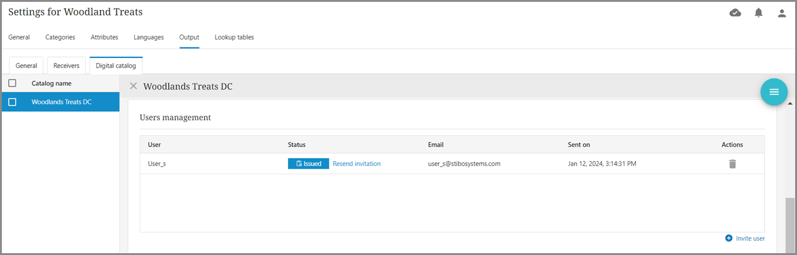The width and height of the screenshot is (797, 255).
Task: Switch to the Attributes tab
Action: (x=104, y=37)
